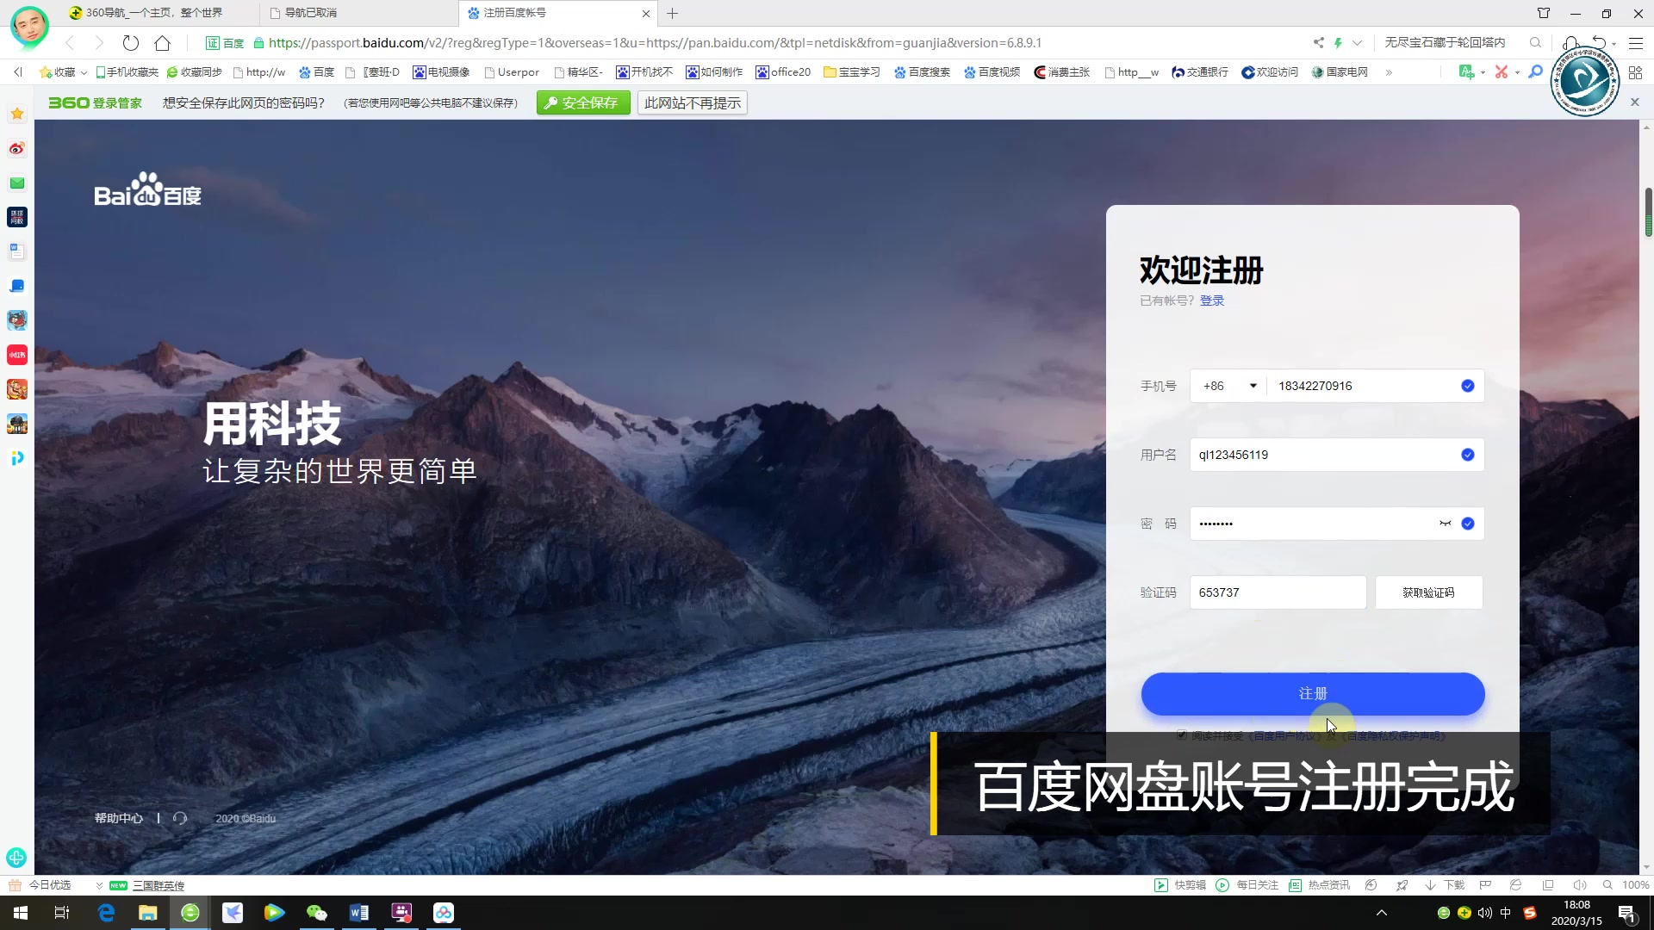This screenshot has height=930, width=1654.
Task: Open Weibo from the left sidebar
Action: tap(16, 148)
